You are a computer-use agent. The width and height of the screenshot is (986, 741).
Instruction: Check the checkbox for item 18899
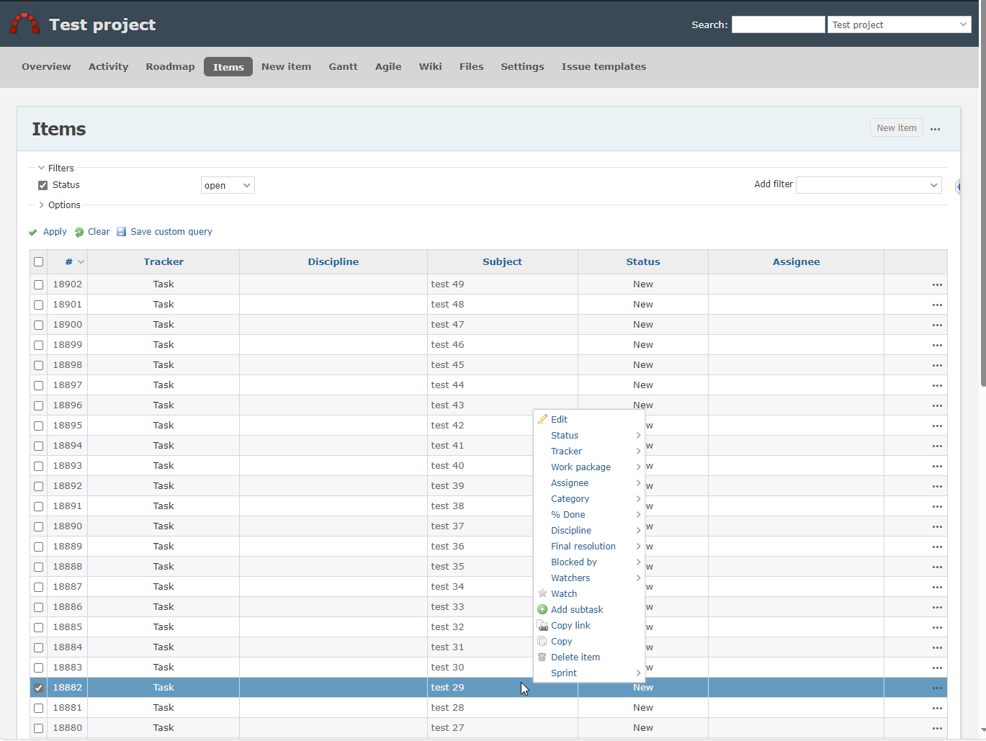point(38,345)
